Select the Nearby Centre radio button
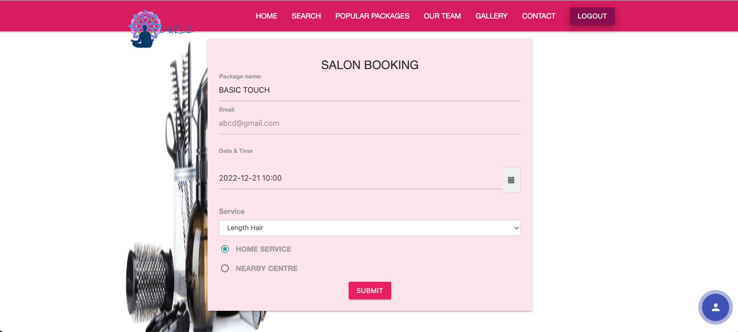This screenshot has height=332, width=738. (225, 268)
